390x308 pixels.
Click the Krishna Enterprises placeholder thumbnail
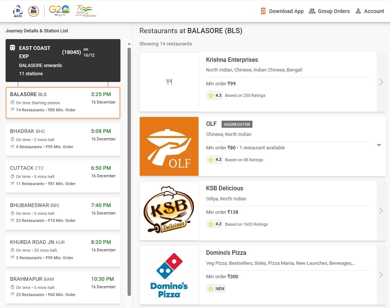click(x=169, y=82)
